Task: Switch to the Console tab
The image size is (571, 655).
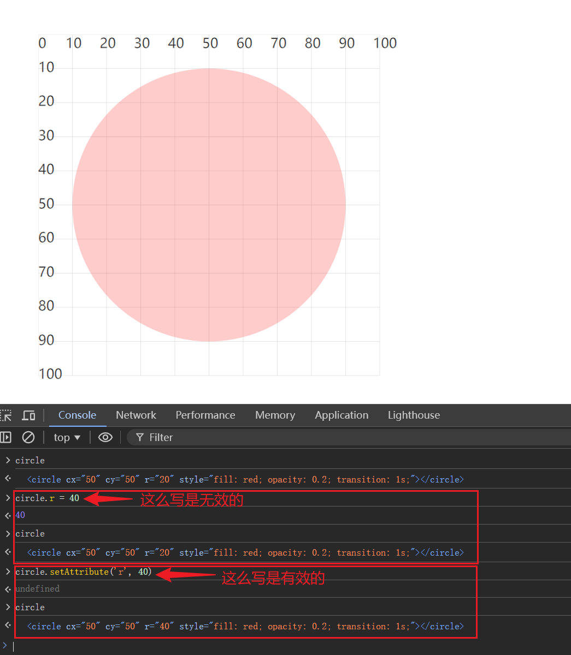Action: click(x=77, y=415)
